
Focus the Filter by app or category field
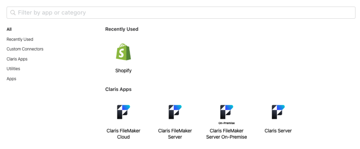[x=181, y=13]
